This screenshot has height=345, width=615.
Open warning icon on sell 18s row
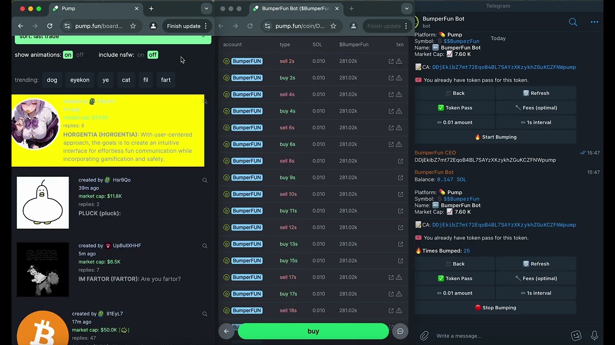[x=399, y=310]
